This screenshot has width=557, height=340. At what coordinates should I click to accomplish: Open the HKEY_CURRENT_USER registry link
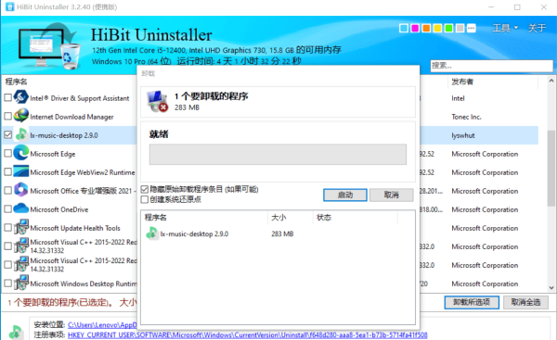point(248,334)
